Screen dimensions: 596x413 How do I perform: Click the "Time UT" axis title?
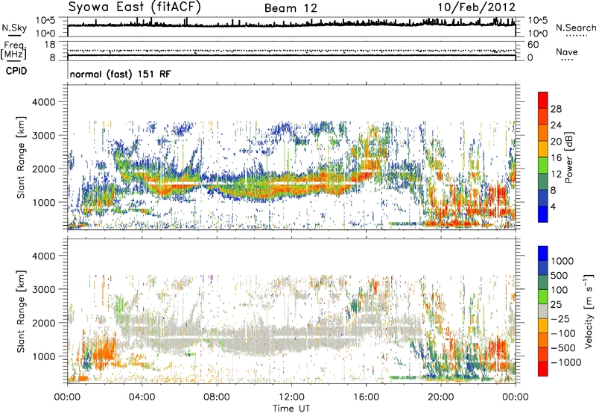(x=291, y=409)
